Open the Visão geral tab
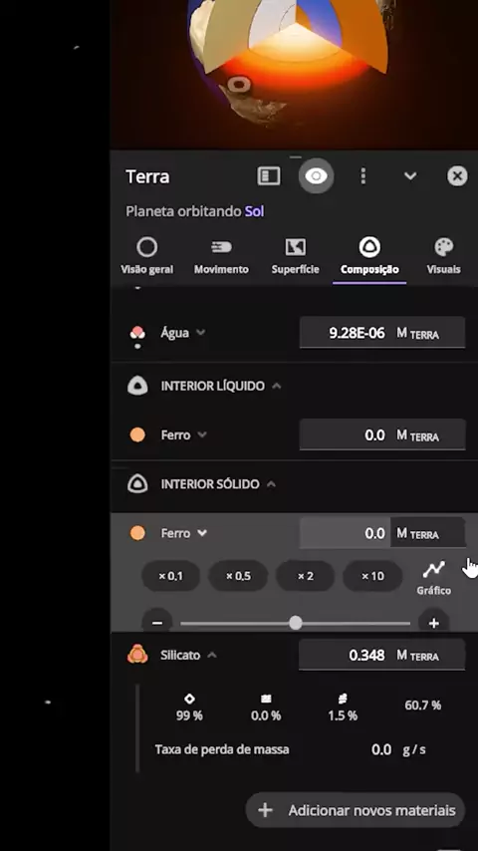The image size is (478, 851). pyautogui.click(x=147, y=256)
